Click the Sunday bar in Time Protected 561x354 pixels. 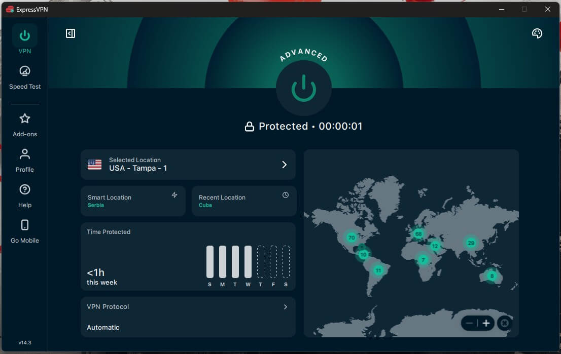coord(209,261)
